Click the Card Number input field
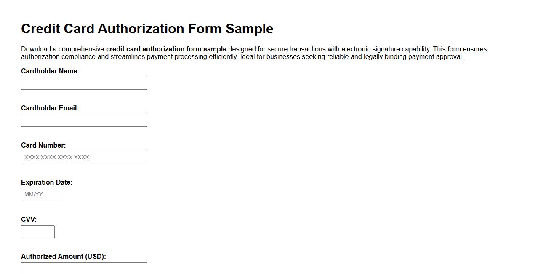Image resolution: width=538 pixels, height=274 pixels. point(84,157)
